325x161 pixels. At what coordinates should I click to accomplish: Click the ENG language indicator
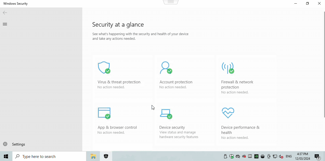coord(289,156)
